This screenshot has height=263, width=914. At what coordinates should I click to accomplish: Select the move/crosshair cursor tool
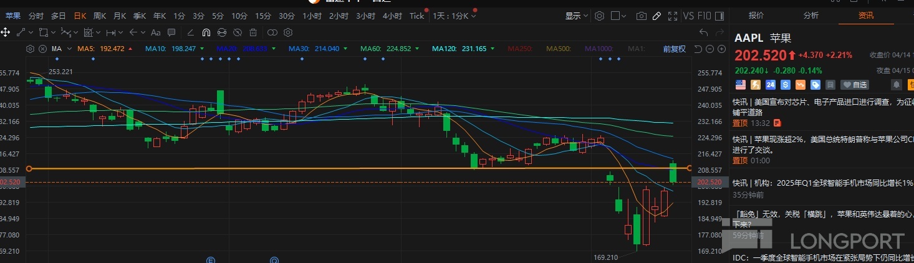[x=5, y=32]
